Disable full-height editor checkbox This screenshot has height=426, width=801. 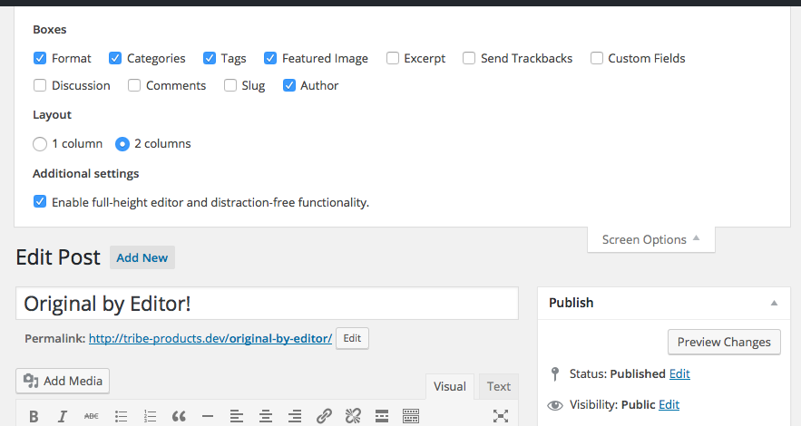40,202
